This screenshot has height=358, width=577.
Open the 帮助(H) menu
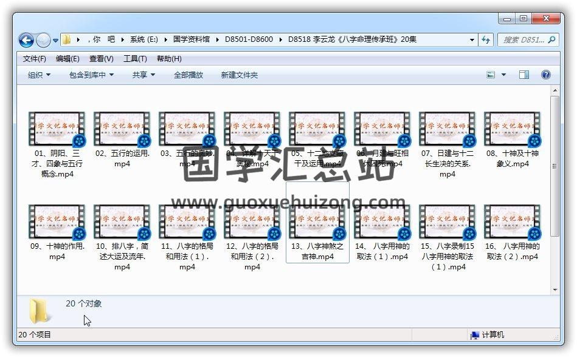click(x=169, y=59)
